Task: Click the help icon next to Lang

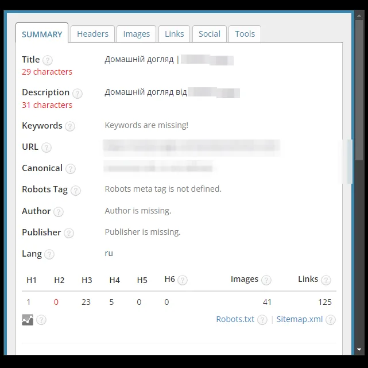Action: click(x=49, y=254)
